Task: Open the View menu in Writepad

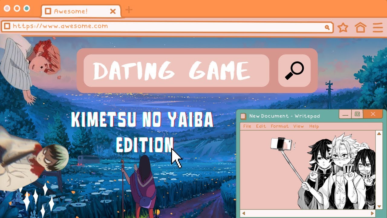Action: (x=298, y=126)
